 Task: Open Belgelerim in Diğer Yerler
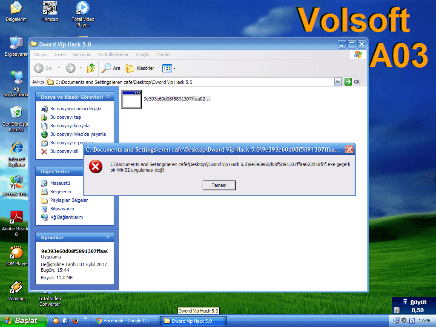60,192
